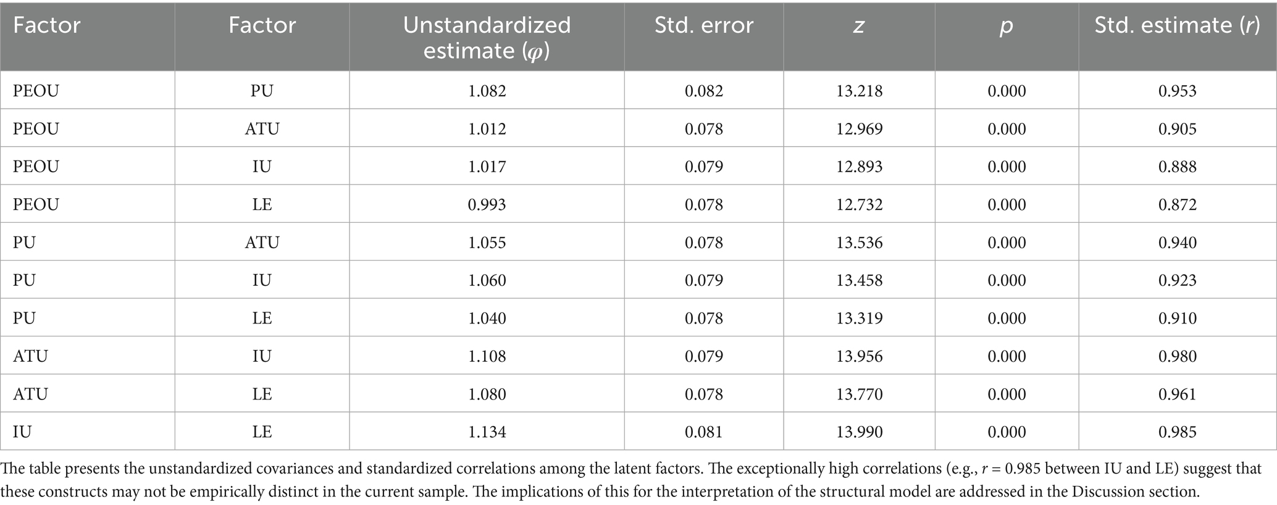Click the 'Std. error' column header
This screenshot has height=505, width=1277.
coord(703,25)
